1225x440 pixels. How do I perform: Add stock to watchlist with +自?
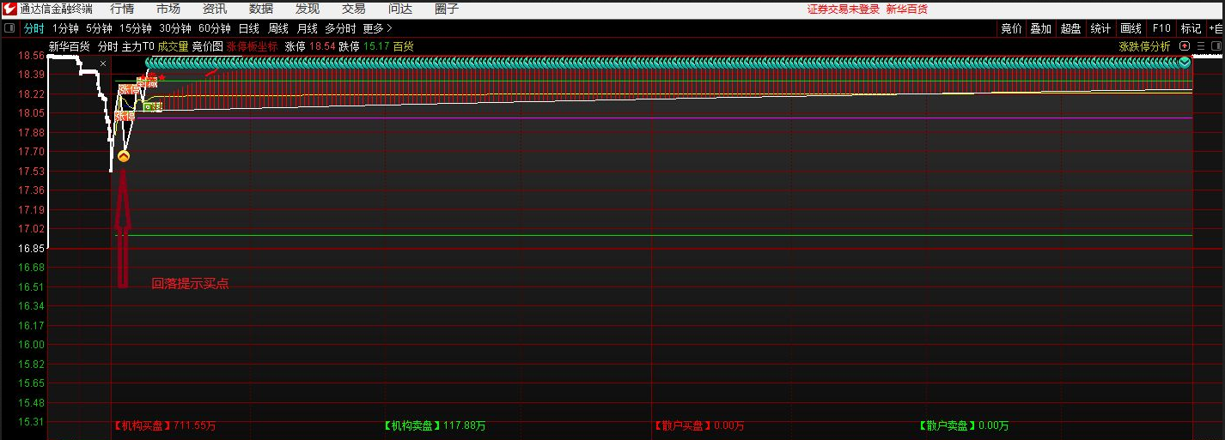[1215, 28]
